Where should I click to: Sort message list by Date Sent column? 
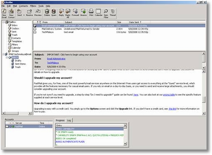coord(139,22)
